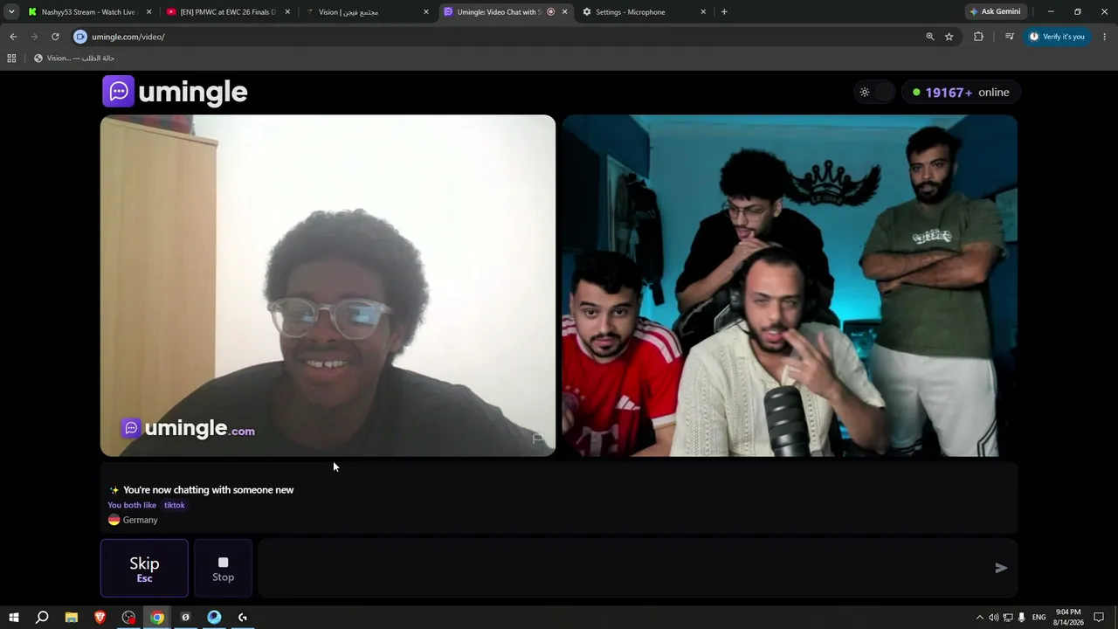1118x629 pixels.
Task: Skip to the next chat partner
Action: click(144, 568)
